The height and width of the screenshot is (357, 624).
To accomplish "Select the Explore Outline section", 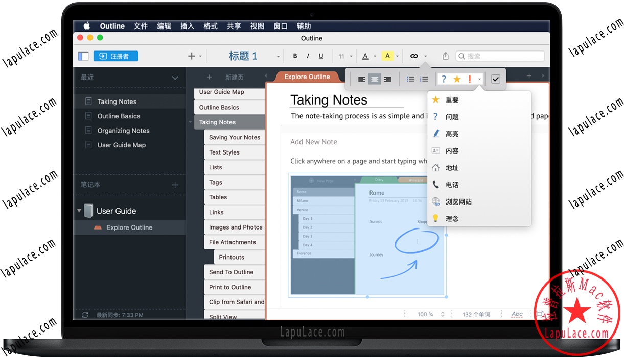I will point(129,227).
